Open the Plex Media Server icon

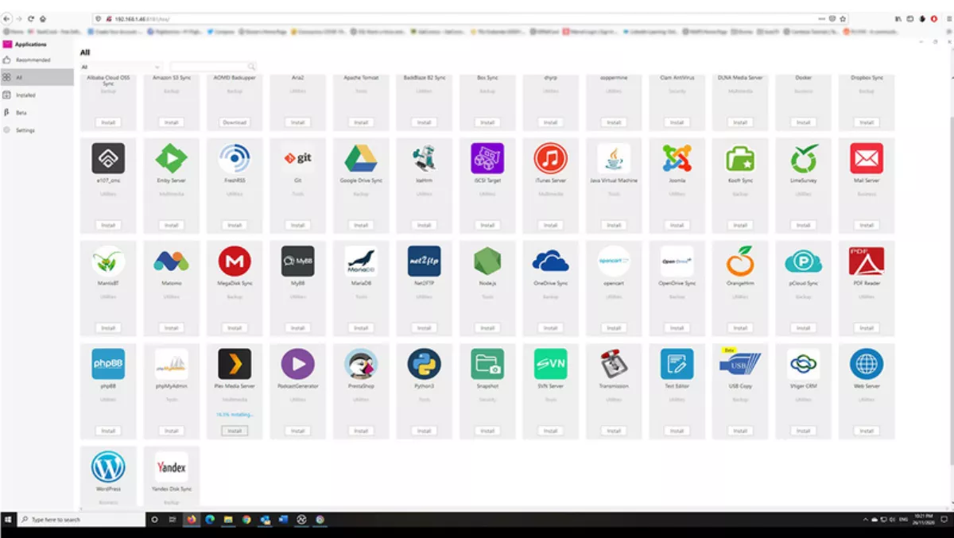[235, 364]
